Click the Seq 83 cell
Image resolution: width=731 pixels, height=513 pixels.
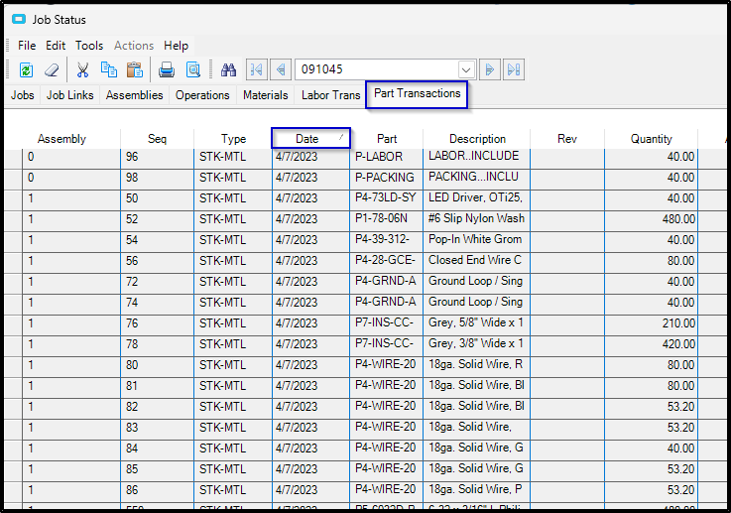pyautogui.click(x=157, y=428)
